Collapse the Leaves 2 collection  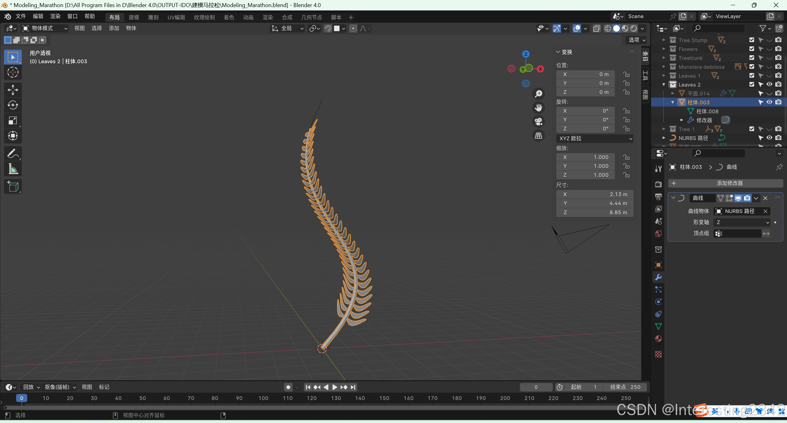[x=663, y=84]
